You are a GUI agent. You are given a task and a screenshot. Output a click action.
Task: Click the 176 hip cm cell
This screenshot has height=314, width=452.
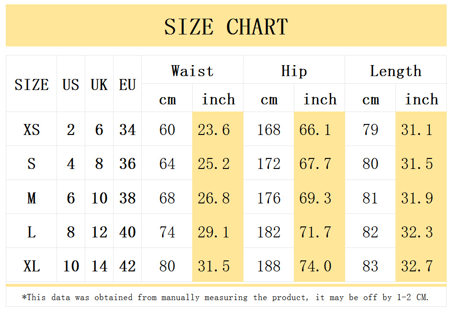pyautogui.click(x=269, y=197)
